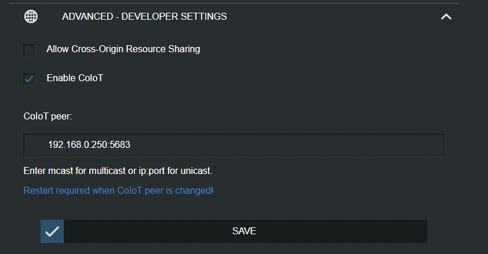This screenshot has height=254, width=488.
Task: Click the blue square on the SAVE bar
Action: pyautogui.click(x=52, y=231)
